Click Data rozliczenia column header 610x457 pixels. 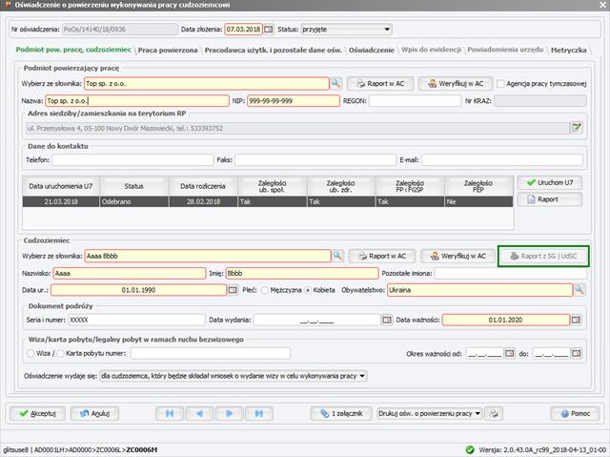(x=203, y=186)
